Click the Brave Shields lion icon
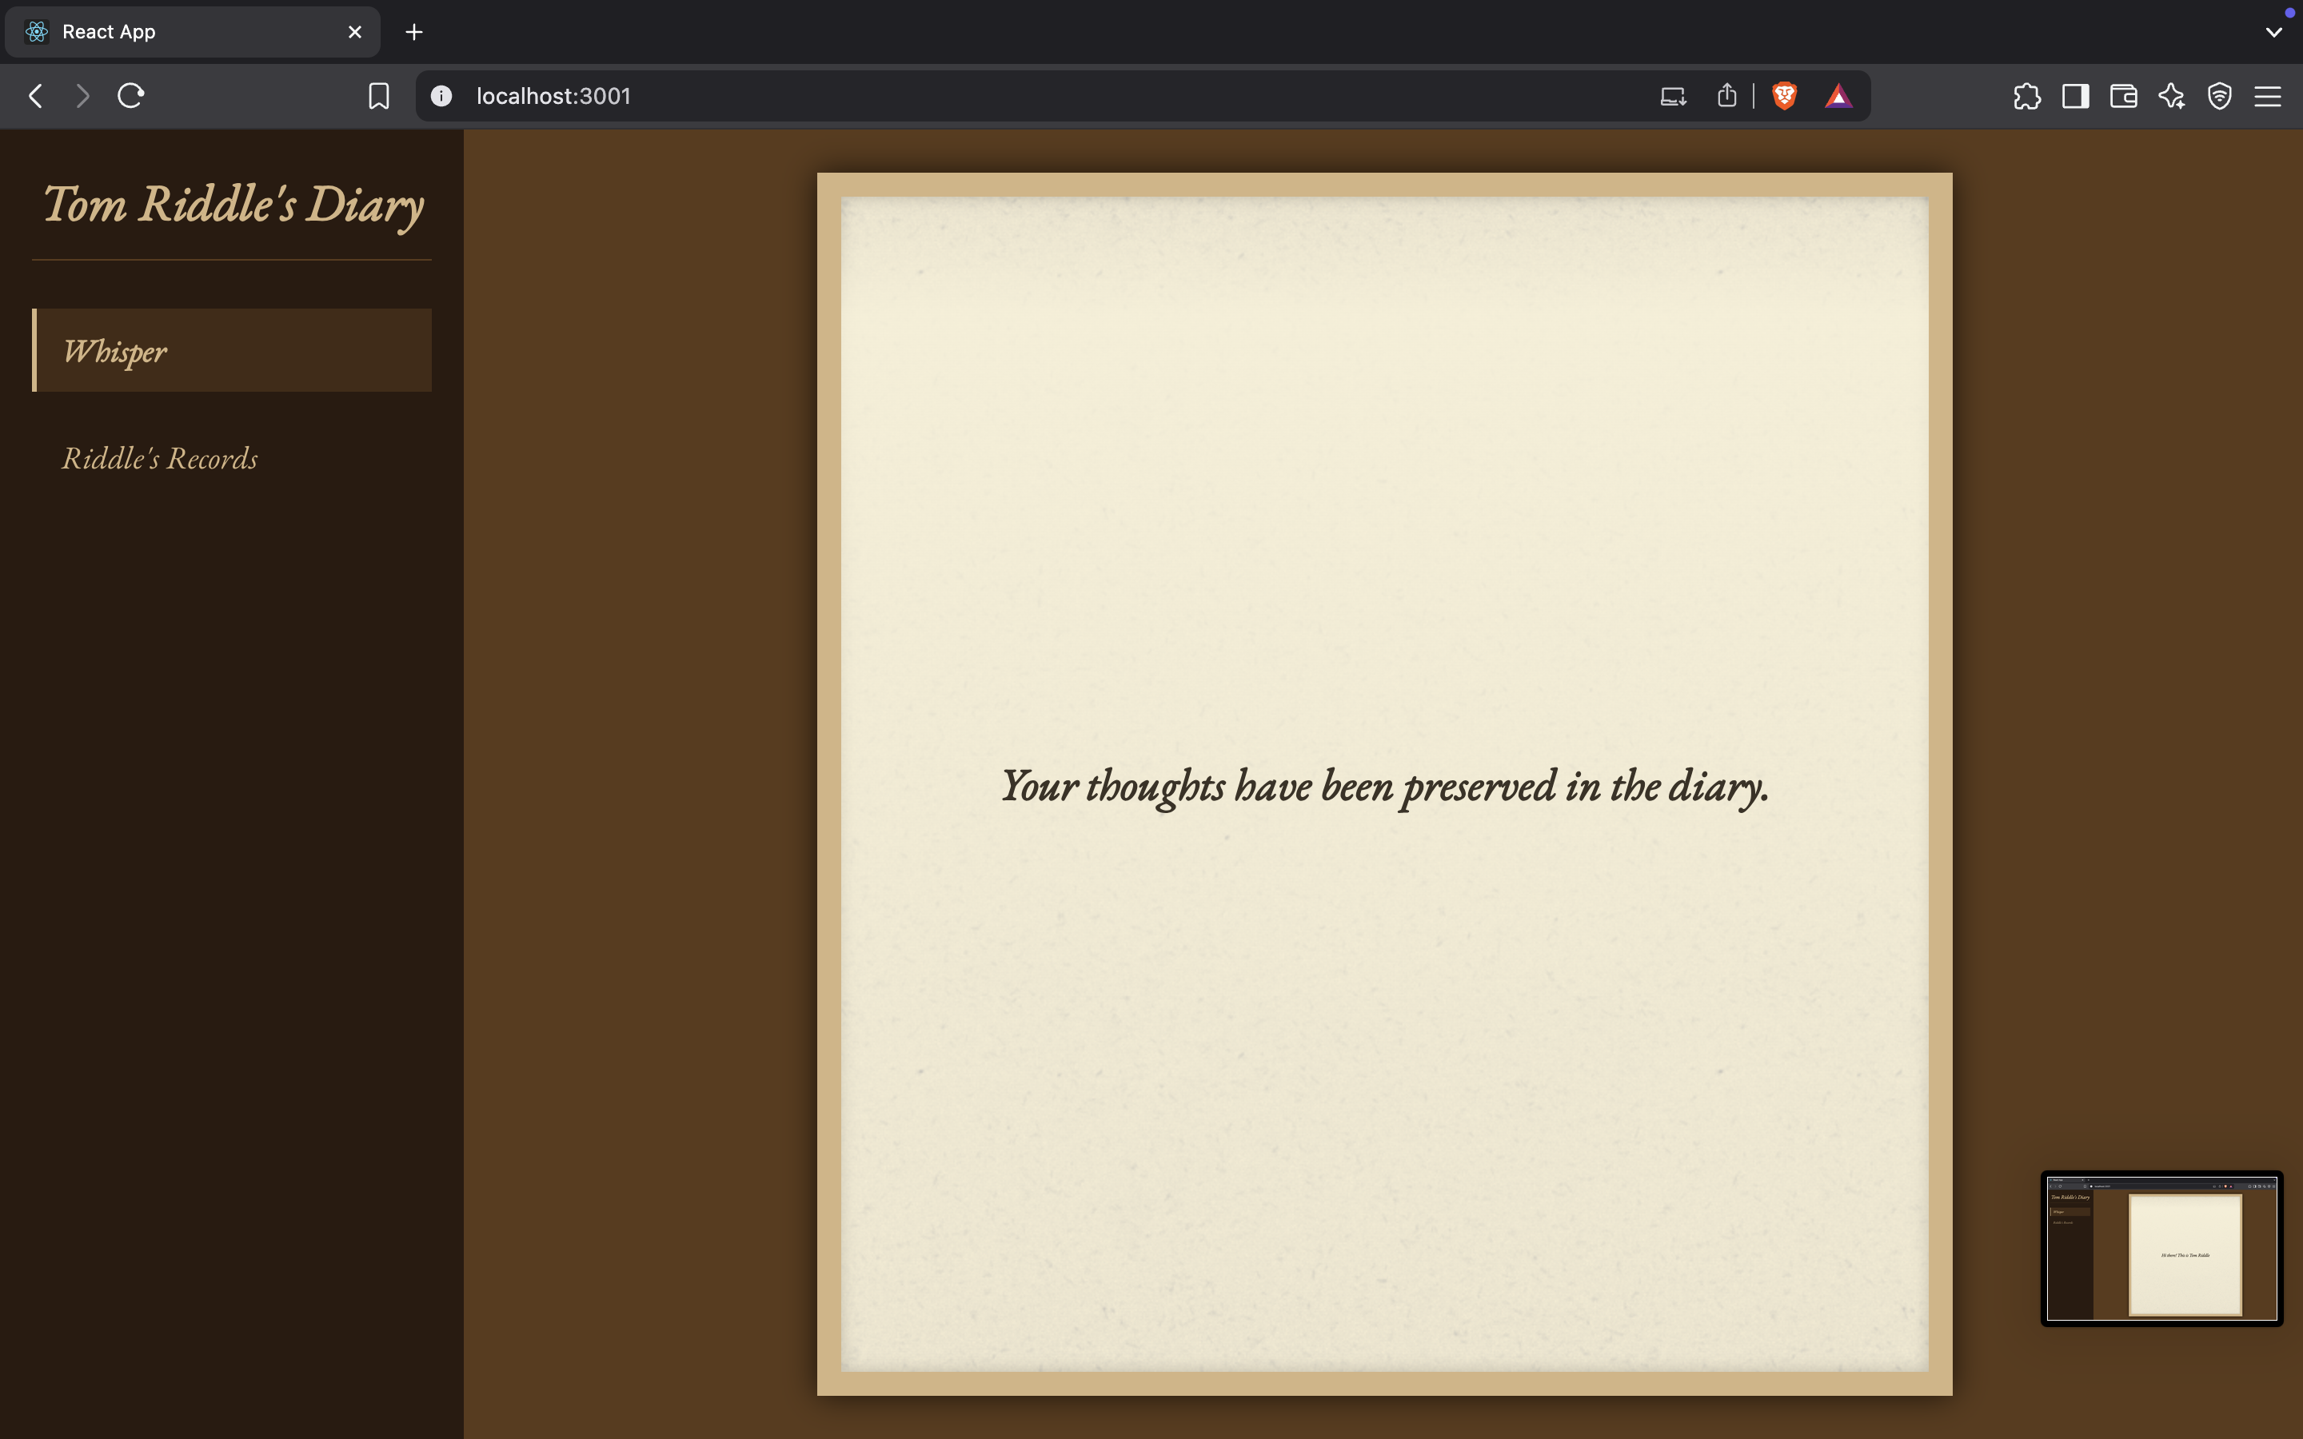This screenshot has width=2303, height=1439. tap(1784, 96)
